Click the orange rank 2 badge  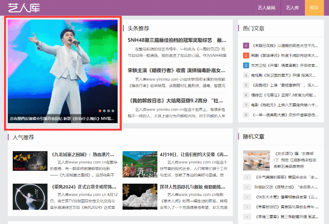[246, 56]
